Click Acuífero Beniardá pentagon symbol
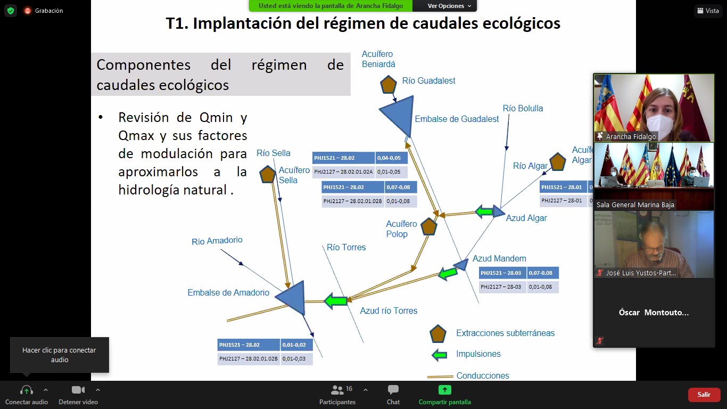 tap(389, 85)
